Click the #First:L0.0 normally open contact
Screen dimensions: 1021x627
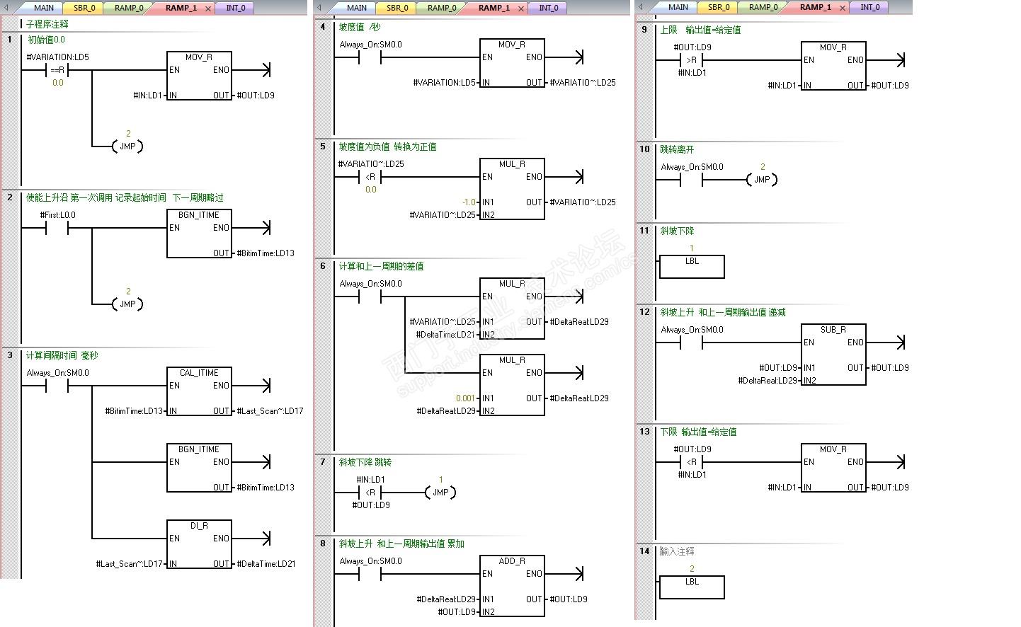[57, 228]
